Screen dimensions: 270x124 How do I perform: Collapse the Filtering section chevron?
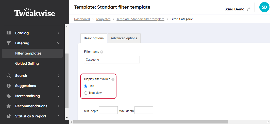click(59, 43)
